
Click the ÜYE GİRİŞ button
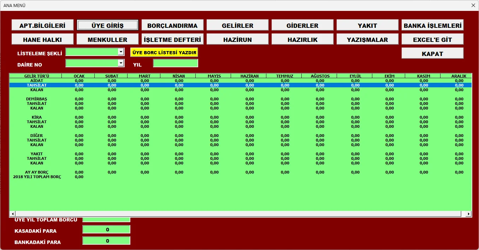[107, 25]
